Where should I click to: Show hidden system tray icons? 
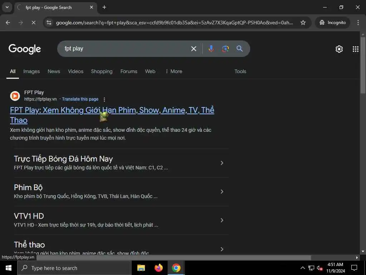pyautogui.click(x=302, y=268)
